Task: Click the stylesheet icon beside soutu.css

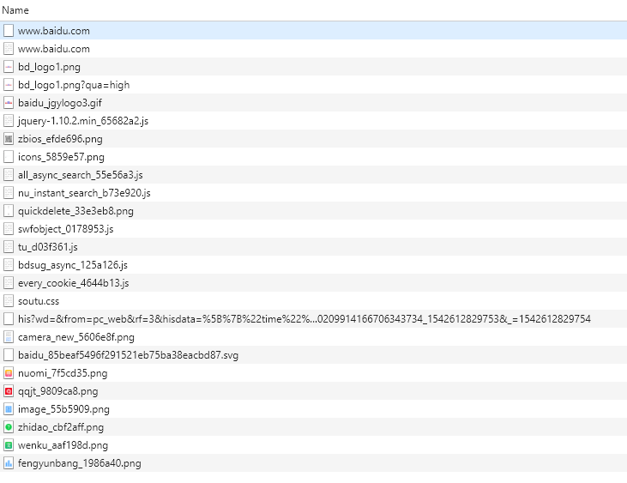Action: click(x=9, y=300)
